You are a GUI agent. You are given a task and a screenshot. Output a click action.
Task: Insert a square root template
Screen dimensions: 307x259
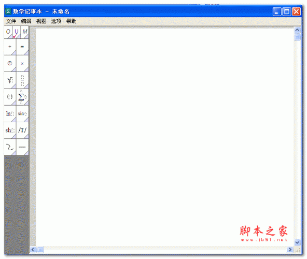10,80
